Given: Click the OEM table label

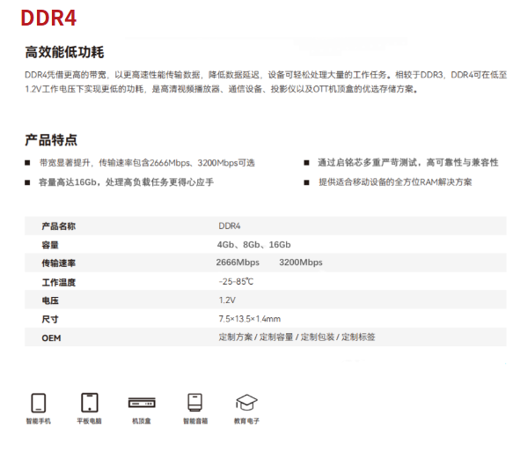Looking at the screenshot, I should tap(51, 338).
